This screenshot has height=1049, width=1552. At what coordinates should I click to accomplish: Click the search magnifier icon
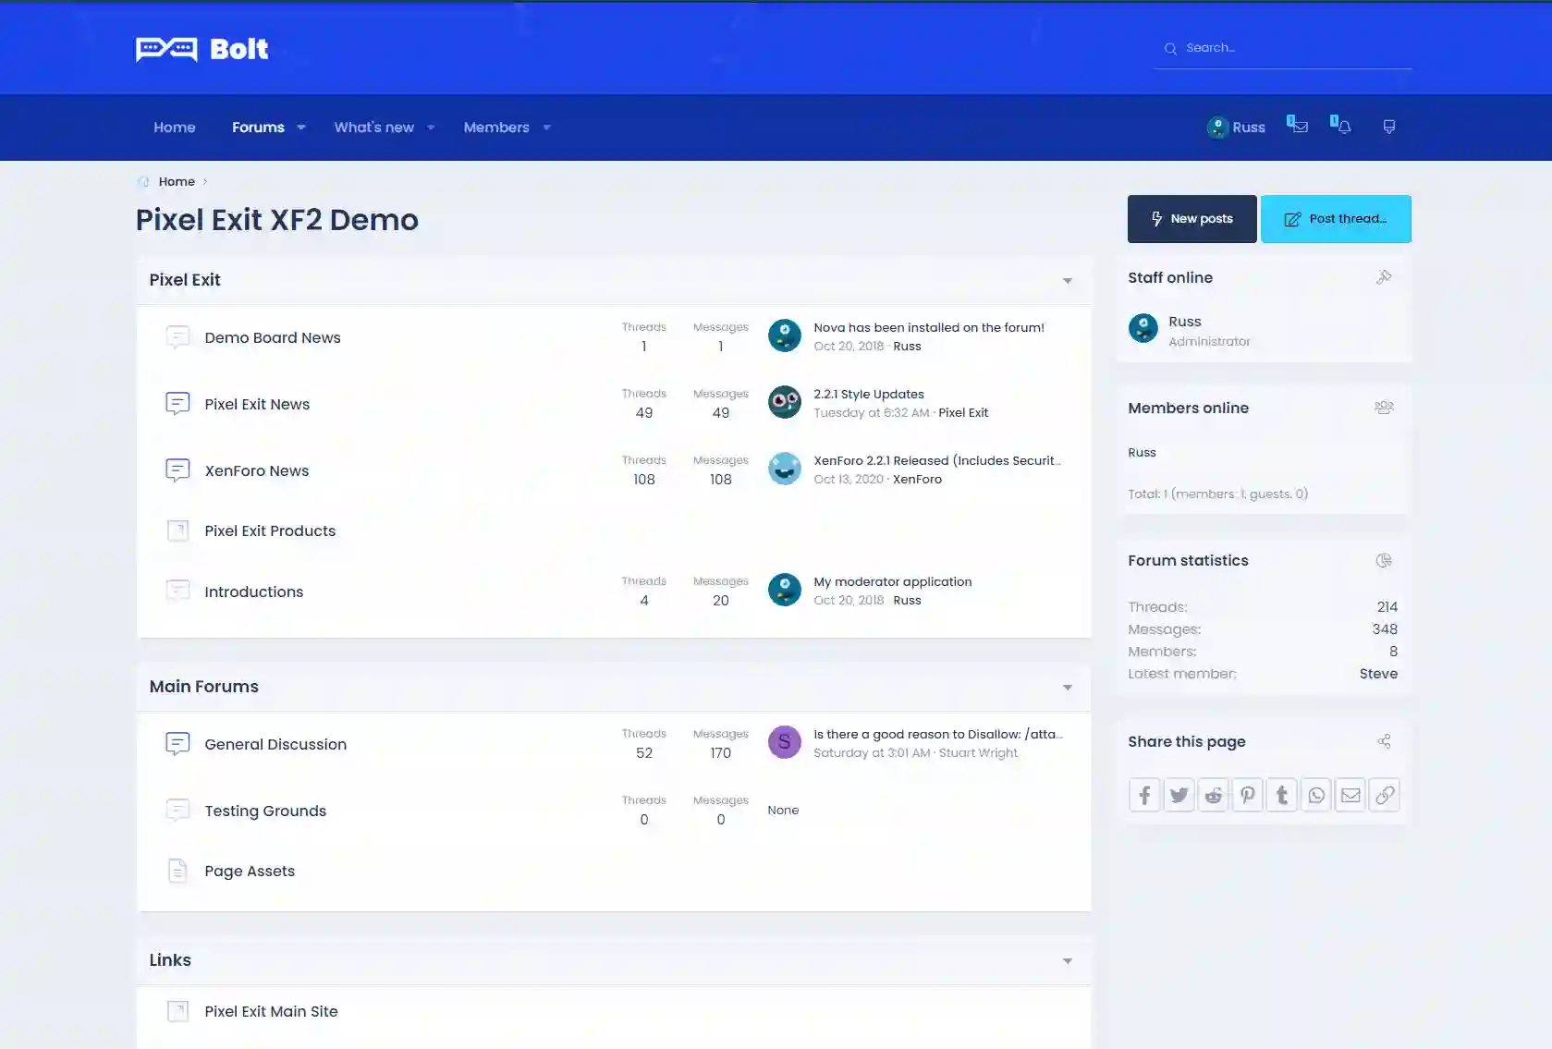click(1170, 48)
